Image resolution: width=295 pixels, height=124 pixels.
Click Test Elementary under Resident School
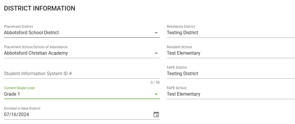[x=183, y=53]
